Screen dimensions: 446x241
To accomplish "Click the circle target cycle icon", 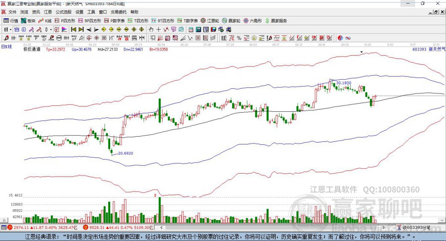I will (x=89, y=38).
